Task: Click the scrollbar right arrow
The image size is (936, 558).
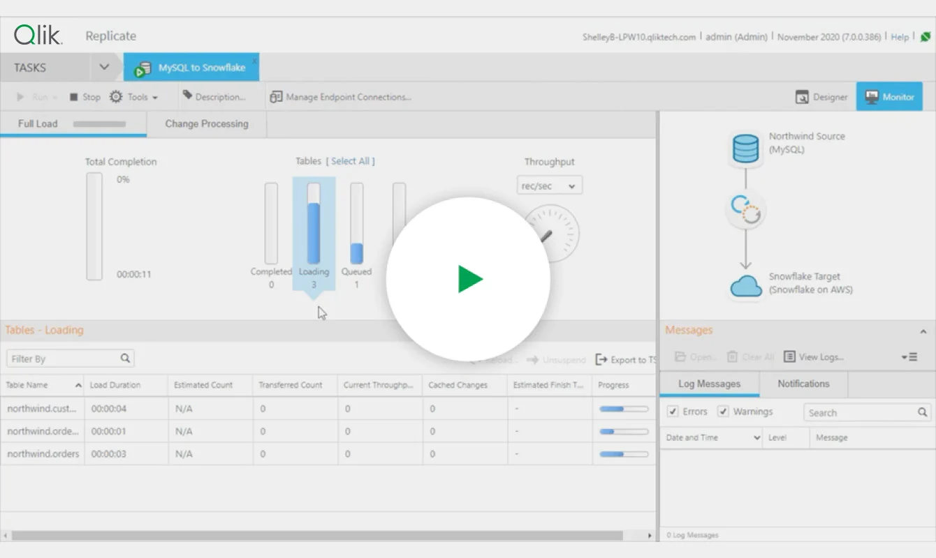Action: point(650,536)
